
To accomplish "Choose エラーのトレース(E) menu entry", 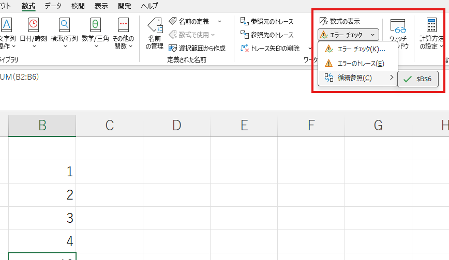I will (x=358, y=63).
